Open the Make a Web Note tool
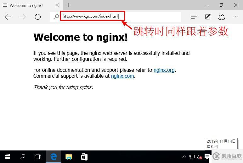Image resolution: width=243 pixels, height=163 pixels. coord(208,17)
